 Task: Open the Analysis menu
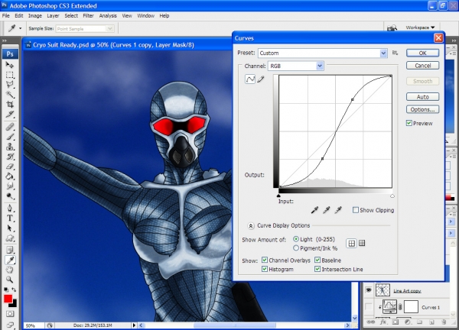pos(108,16)
